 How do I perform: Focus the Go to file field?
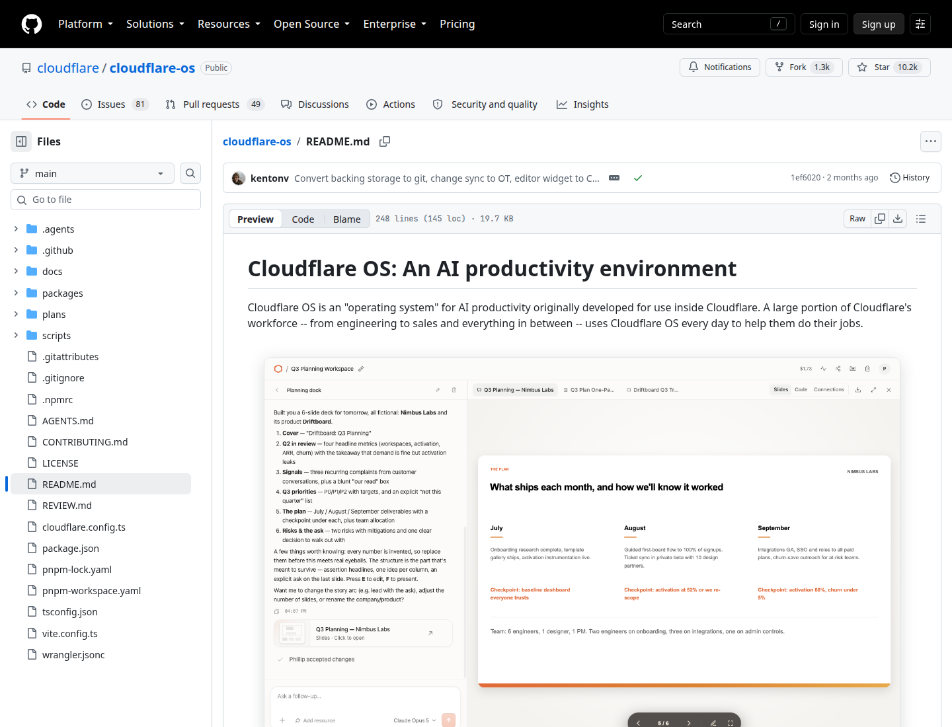tap(106, 200)
